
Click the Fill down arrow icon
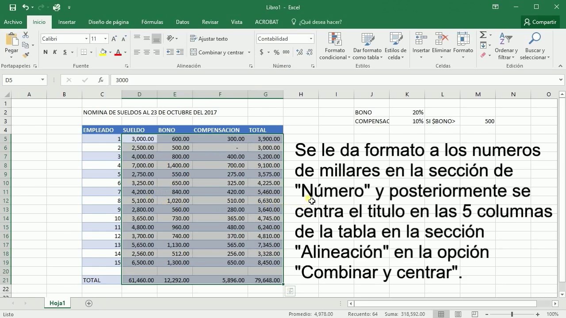click(x=483, y=45)
